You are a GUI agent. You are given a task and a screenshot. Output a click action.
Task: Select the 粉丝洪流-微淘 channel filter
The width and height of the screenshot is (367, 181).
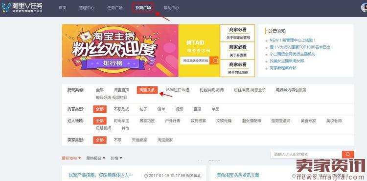211,90
